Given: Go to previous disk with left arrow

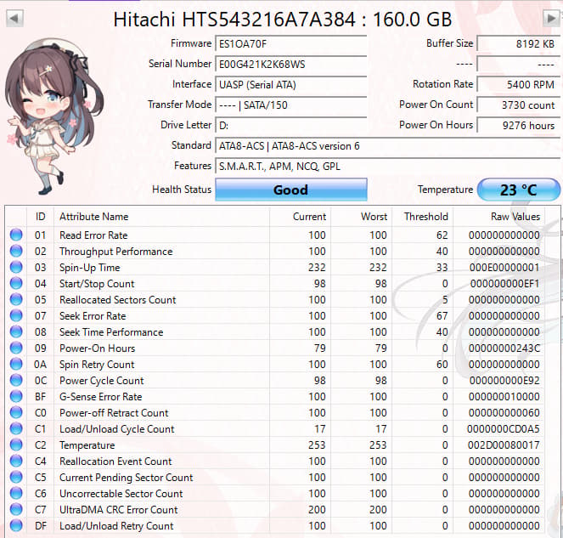Looking at the screenshot, I should click(14, 19).
